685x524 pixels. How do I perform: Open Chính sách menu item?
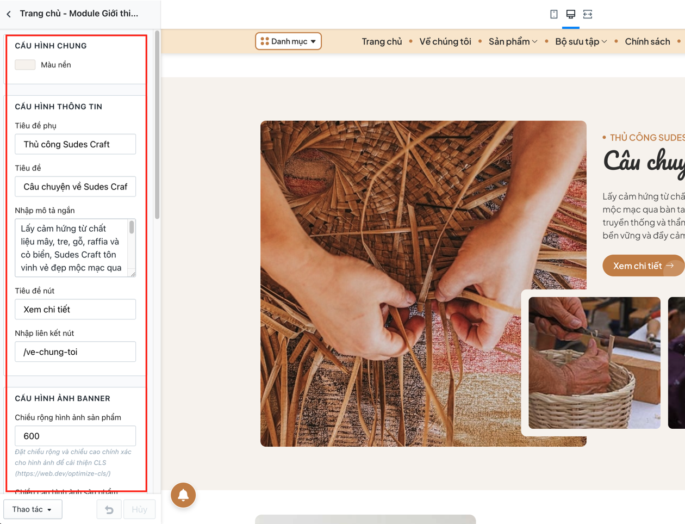647,41
